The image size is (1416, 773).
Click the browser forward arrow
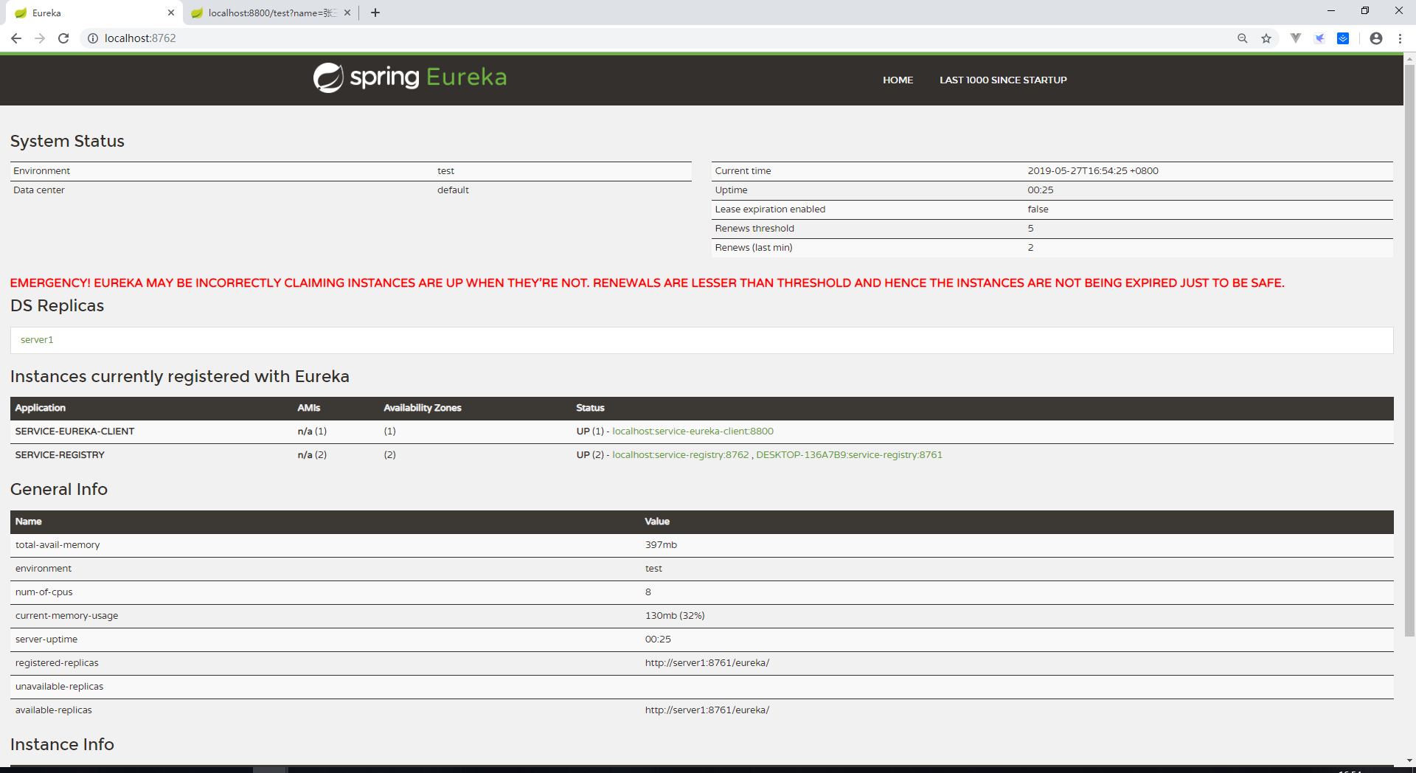[x=40, y=38]
